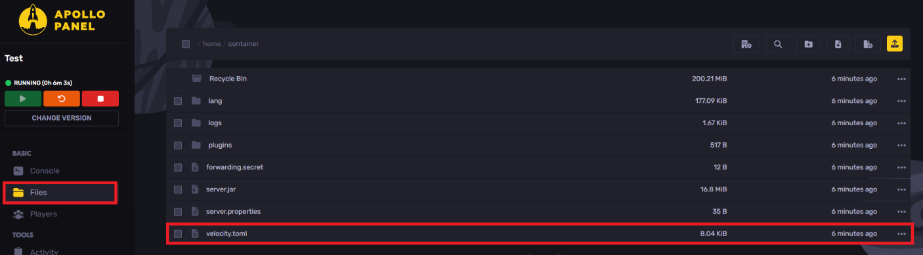Stop the server with red button

100,98
